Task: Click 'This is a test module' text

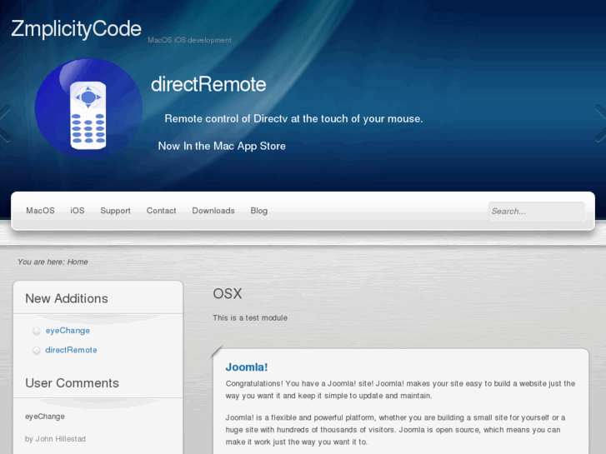Action: pyautogui.click(x=250, y=317)
